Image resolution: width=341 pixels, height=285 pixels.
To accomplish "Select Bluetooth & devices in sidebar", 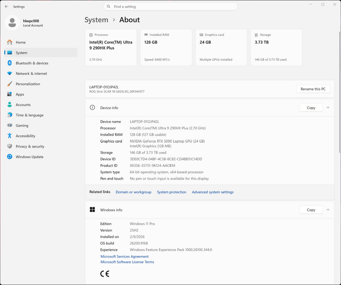I will pos(40,63).
